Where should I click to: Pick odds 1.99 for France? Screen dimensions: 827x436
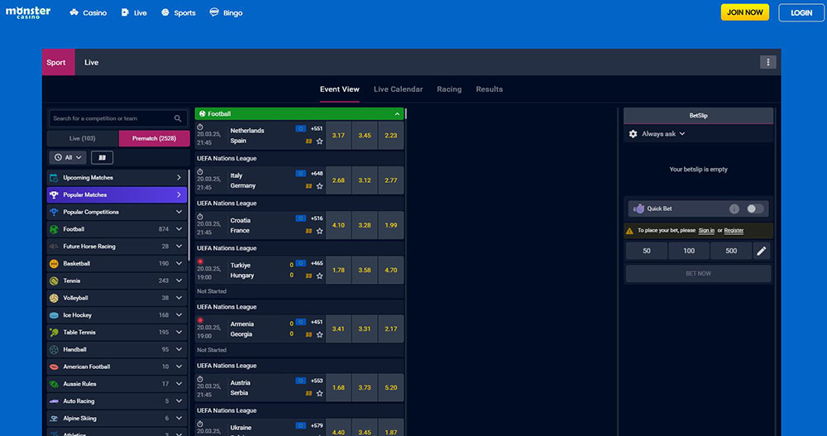click(391, 225)
